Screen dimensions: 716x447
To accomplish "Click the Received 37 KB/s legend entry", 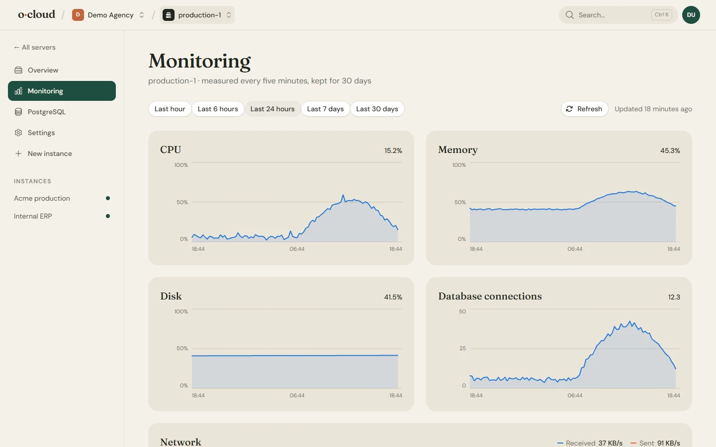I will pos(590,443).
